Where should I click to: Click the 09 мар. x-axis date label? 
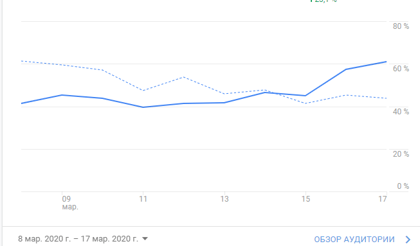tap(70, 203)
